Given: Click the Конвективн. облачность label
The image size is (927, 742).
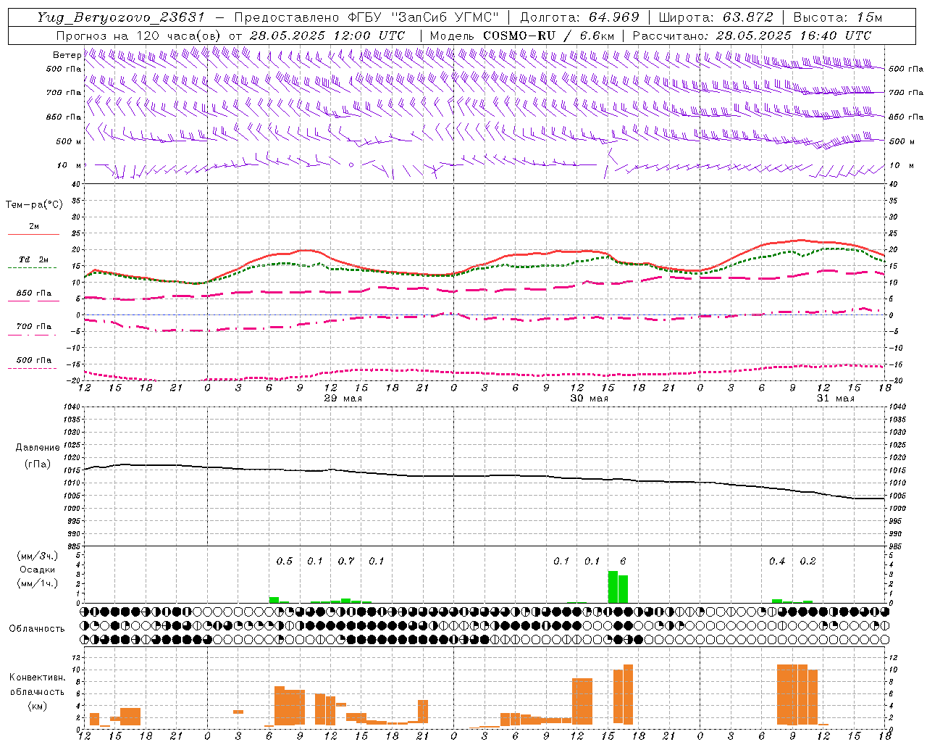Looking at the screenshot, I should 37,685.
